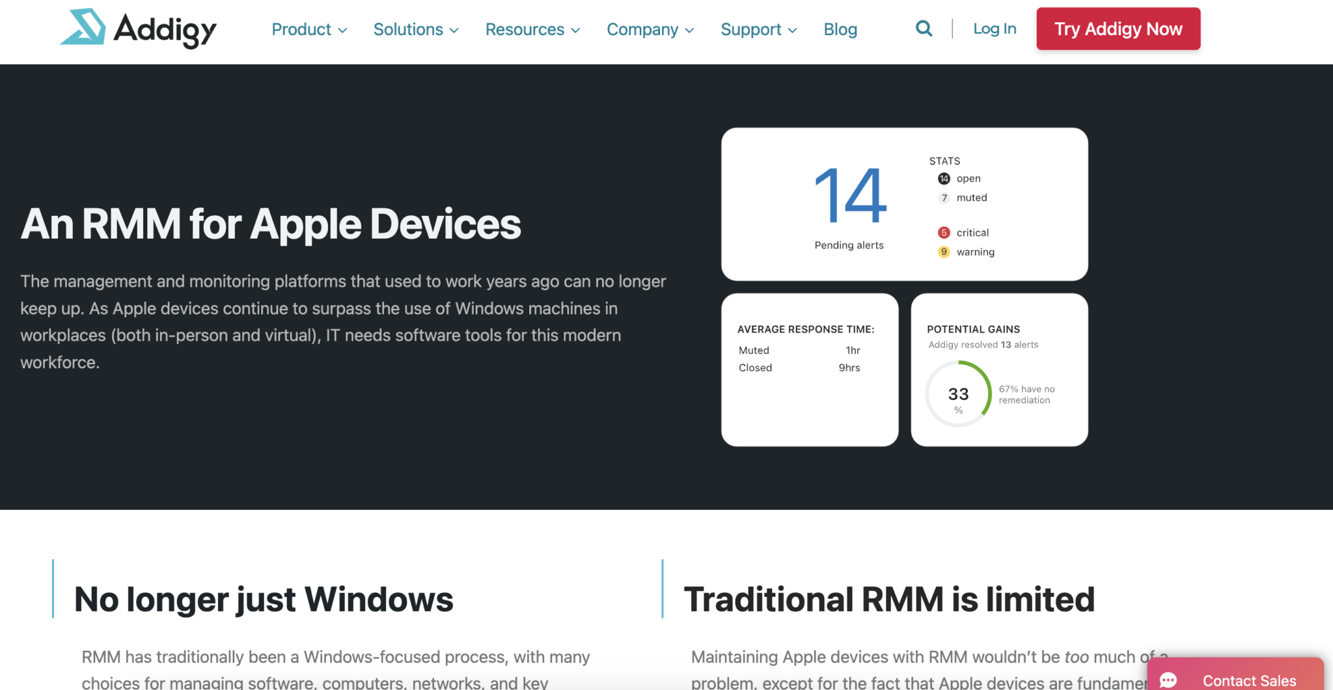Expand the Resources navigation menu
The width and height of the screenshot is (1333, 690).
(532, 29)
